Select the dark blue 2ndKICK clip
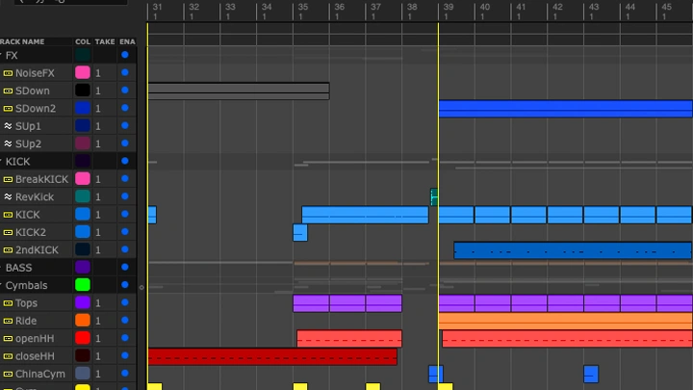Viewport: 693px width, 390px height. click(x=573, y=250)
